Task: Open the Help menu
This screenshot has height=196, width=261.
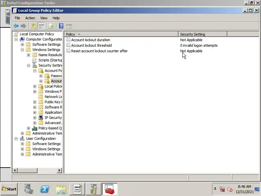Action: (56, 18)
